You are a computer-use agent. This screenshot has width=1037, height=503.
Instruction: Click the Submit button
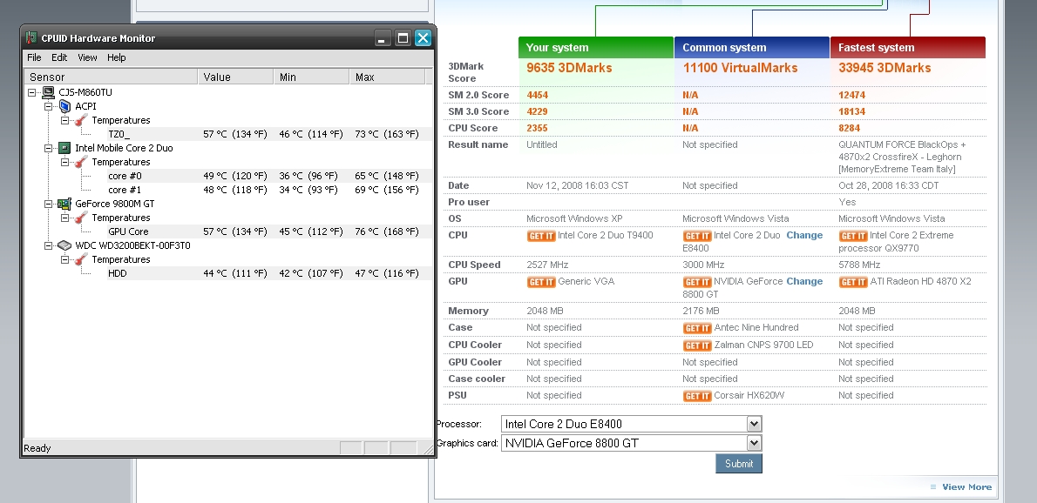[x=739, y=463]
